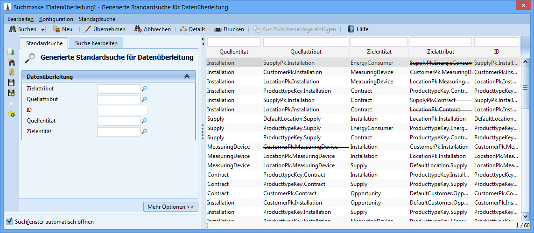The image size is (534, 233).
Task: Click the Neu toolbar button
Action: click(x=63, y=29)
